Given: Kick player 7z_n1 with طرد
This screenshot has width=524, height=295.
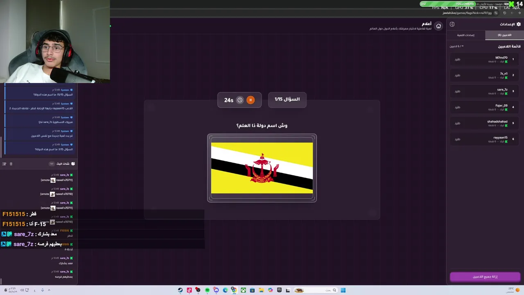Looking at the screenshot, I should 457,75.
